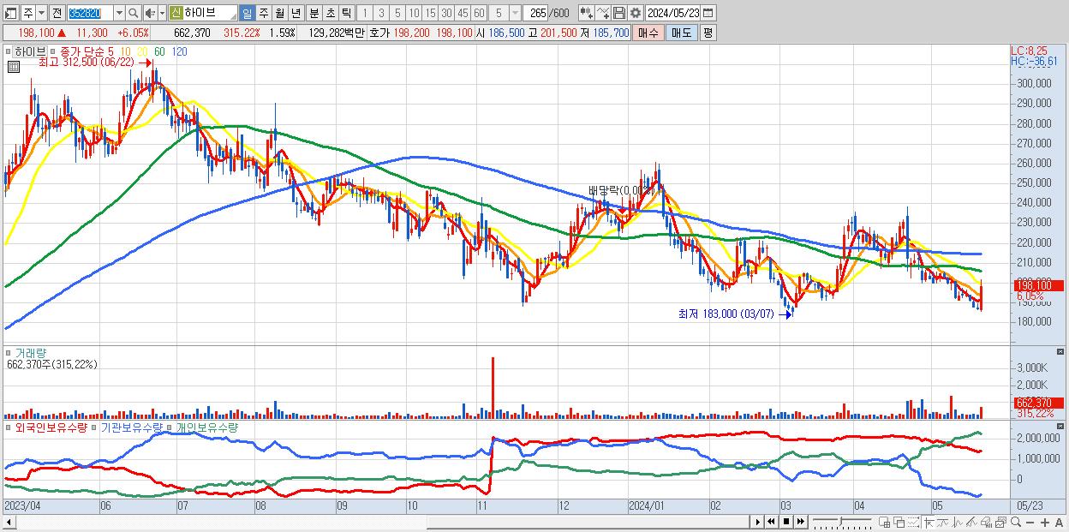The image size is (1069, 532).
Task: Click the bottom chart zoom slider handle
Action: 840,521
